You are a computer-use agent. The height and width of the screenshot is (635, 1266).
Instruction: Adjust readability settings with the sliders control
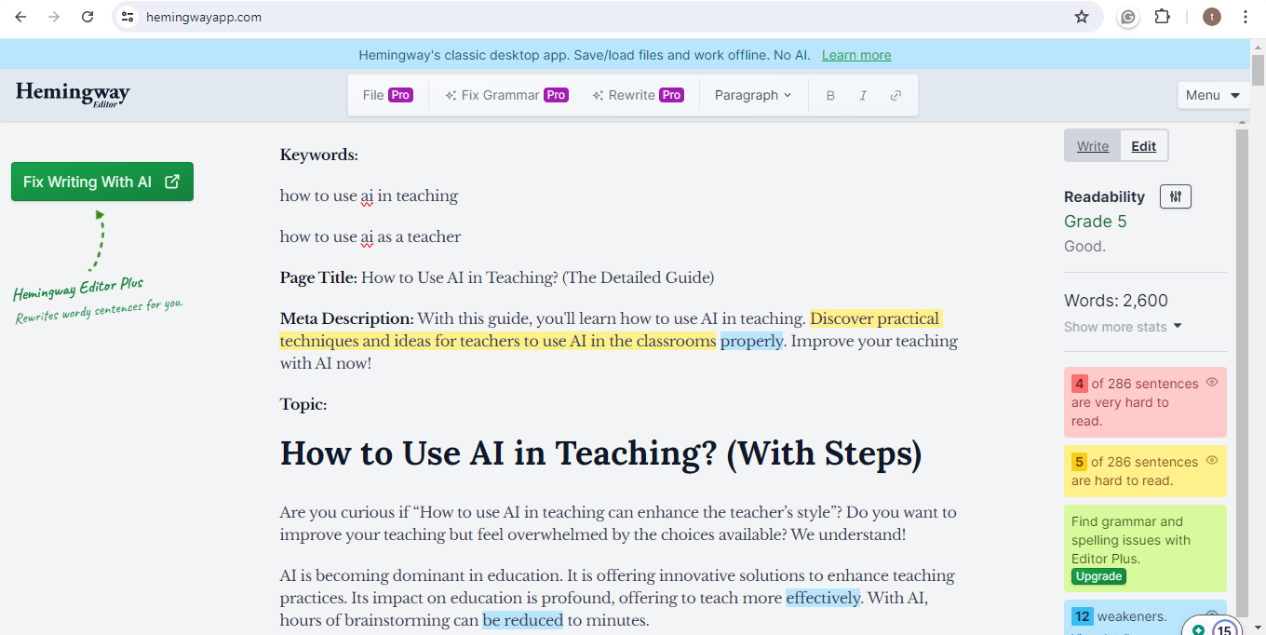1175,196
